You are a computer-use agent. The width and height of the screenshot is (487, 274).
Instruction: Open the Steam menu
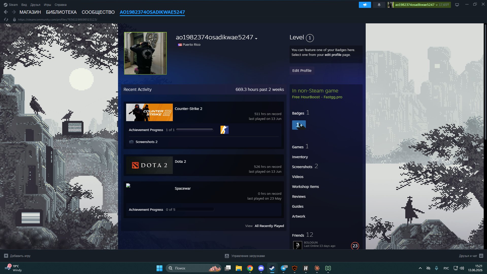click(x=13, y=5)
